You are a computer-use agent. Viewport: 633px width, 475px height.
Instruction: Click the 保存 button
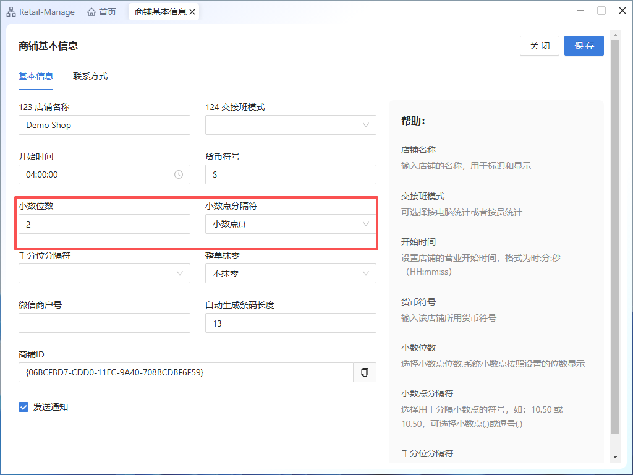pyautogui.click(x=584, y=46)
